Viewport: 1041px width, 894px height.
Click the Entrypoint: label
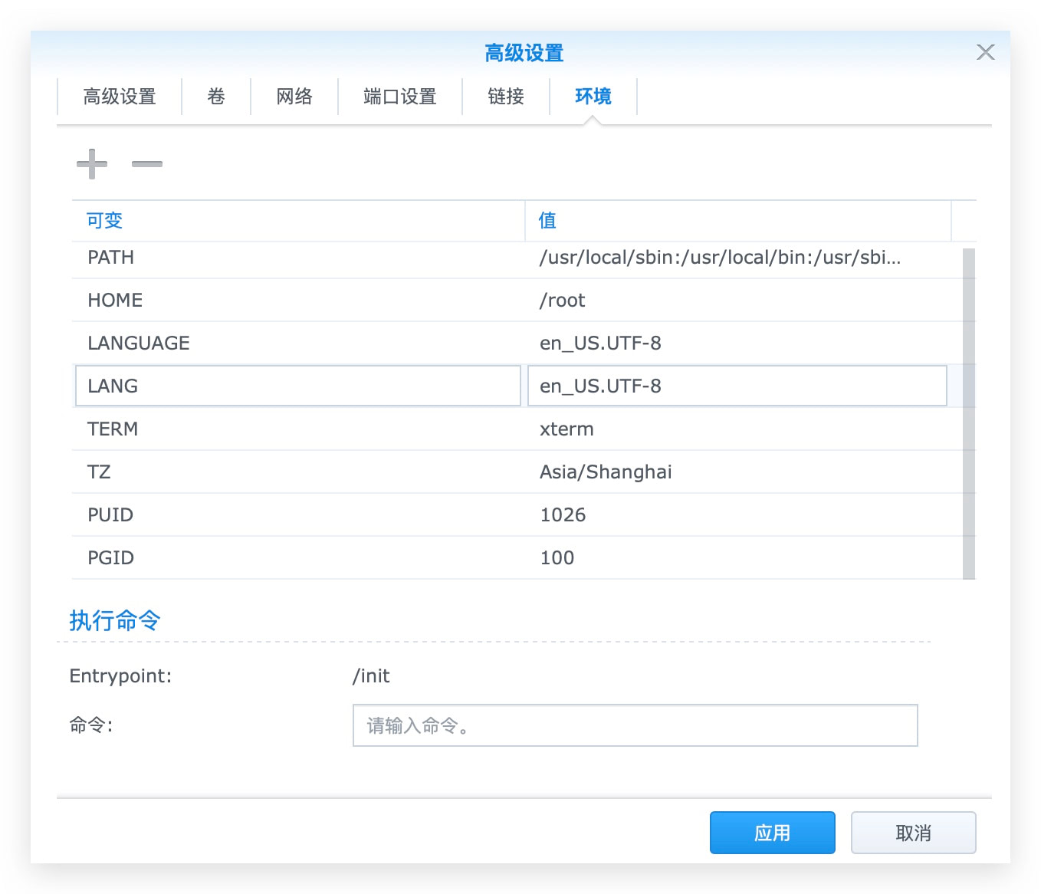click(x=120, y=676)
